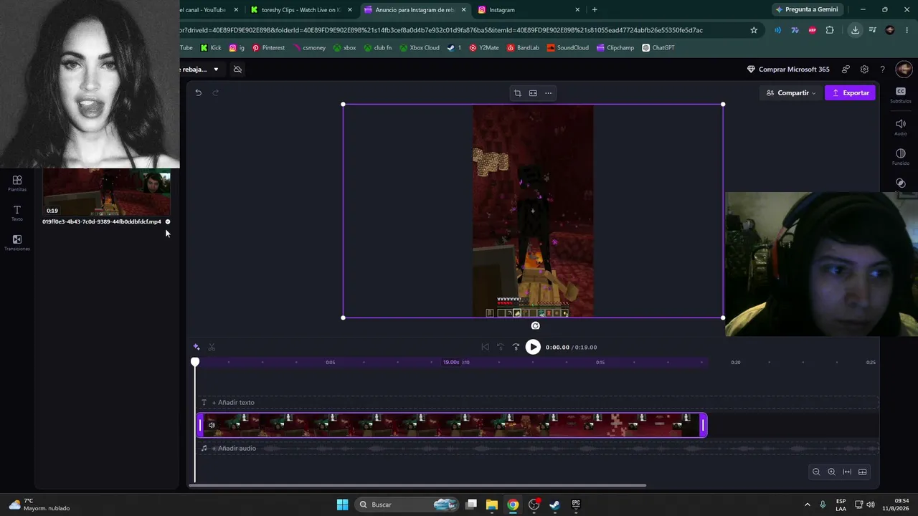This screenshot has height=516, width=918.
Task: Rotate the selected clip via rotation handle
Action: (x=535, y=325)
